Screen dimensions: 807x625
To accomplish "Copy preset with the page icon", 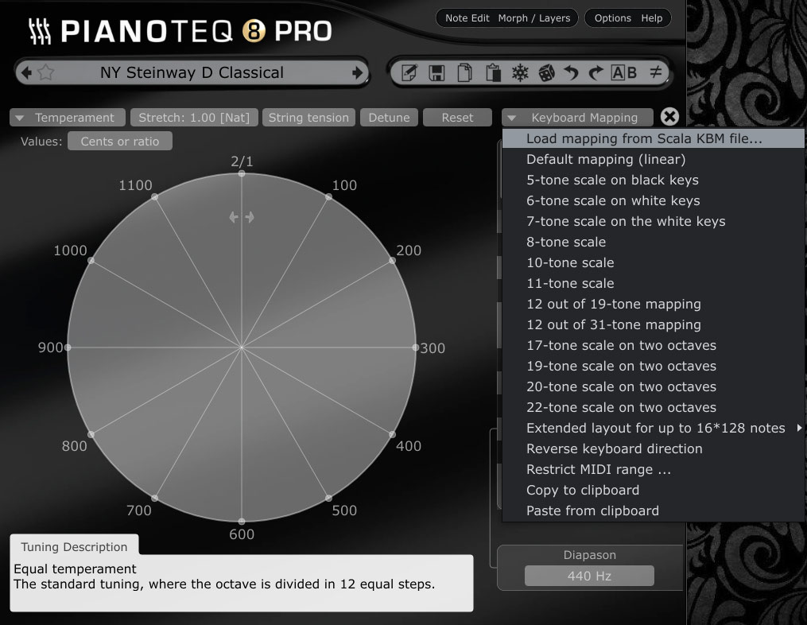I will 464,72.
